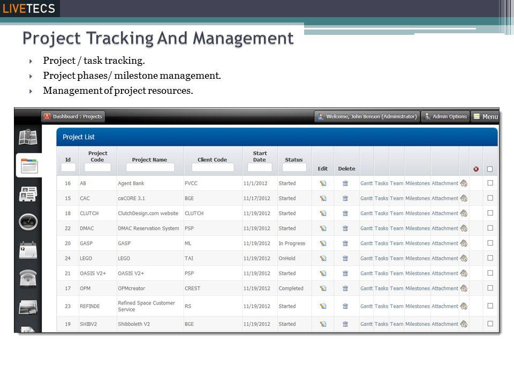The image size is (514, 386).
Task: Click the Client Code filter field
Action: 213,167
